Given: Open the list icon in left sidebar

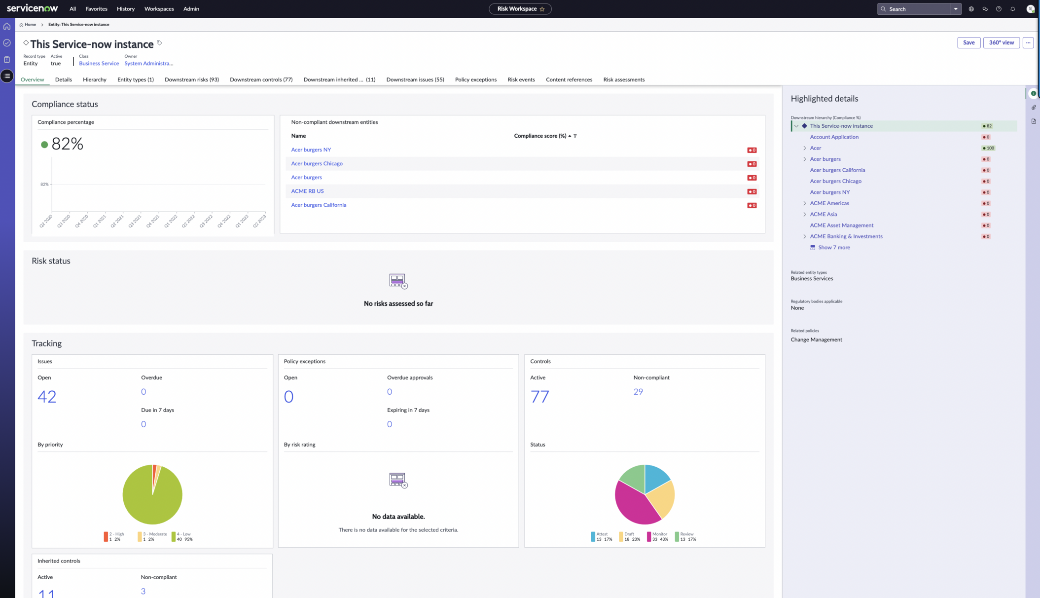Looking at the screenshot, I should tap(7, 76).
